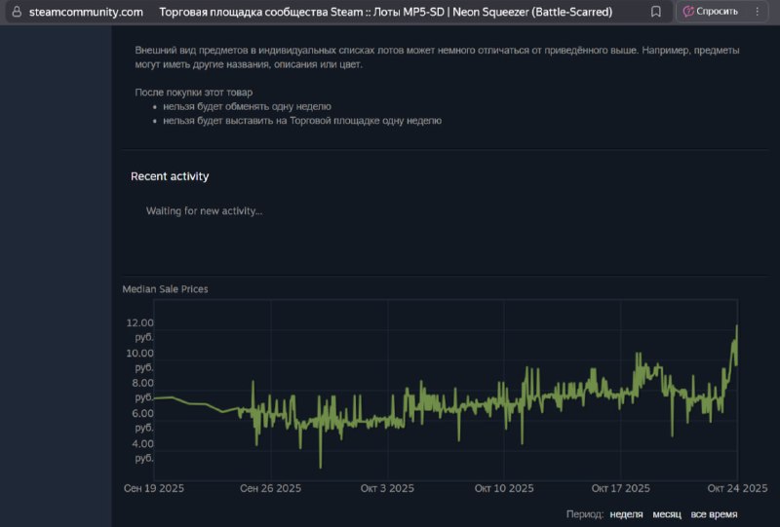Click the Окт 10 2025 axis label

click(x=504, y=488)
